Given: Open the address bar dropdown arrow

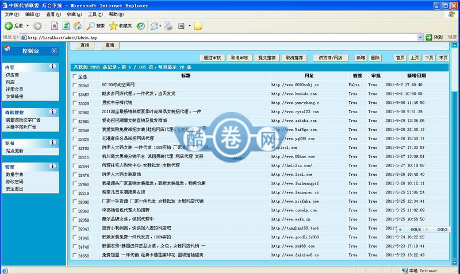Looking at the screenshot, I should (420, 37).
